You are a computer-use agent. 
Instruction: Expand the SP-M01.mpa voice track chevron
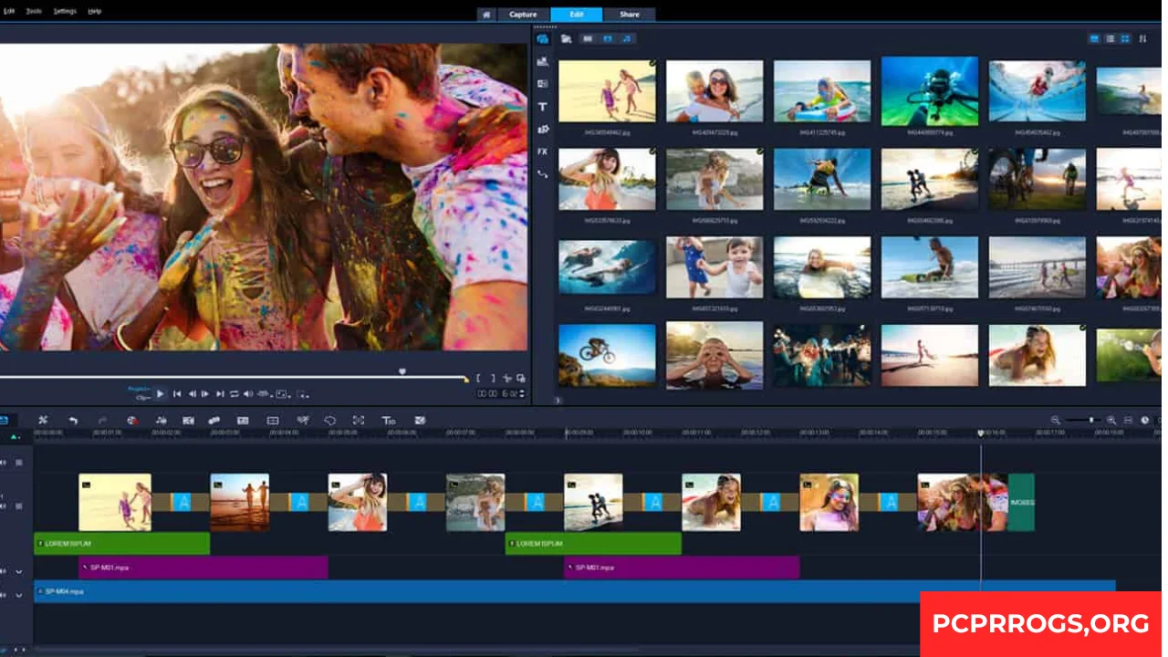coord(18,571)
